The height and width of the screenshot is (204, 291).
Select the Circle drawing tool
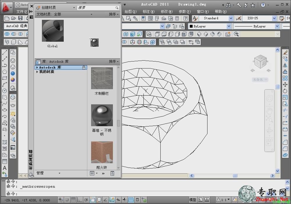(5, 91)
